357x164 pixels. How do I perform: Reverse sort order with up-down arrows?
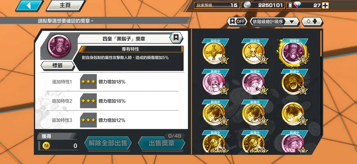click(x=312, y=22)
